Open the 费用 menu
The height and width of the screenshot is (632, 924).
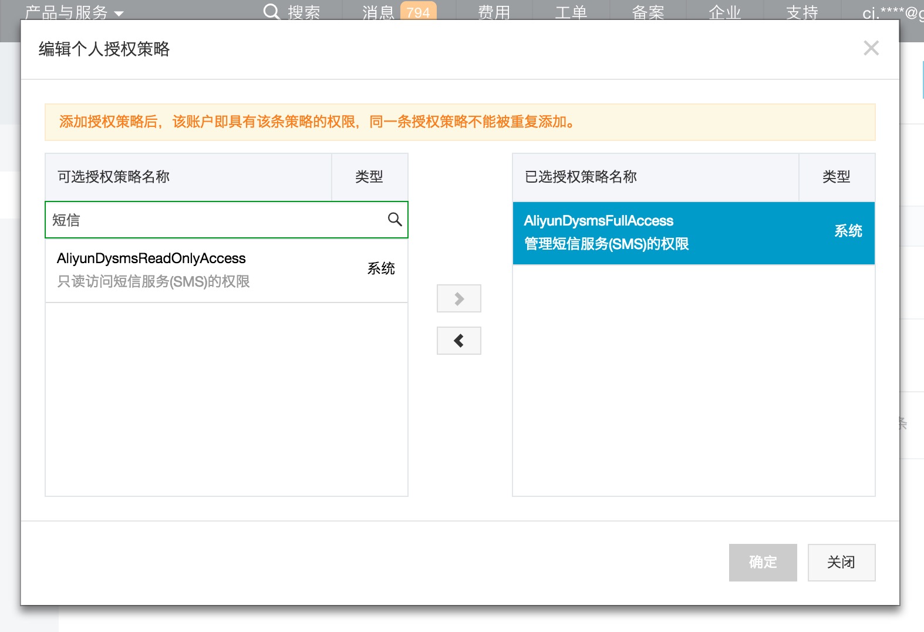click(x=494, y=12)
